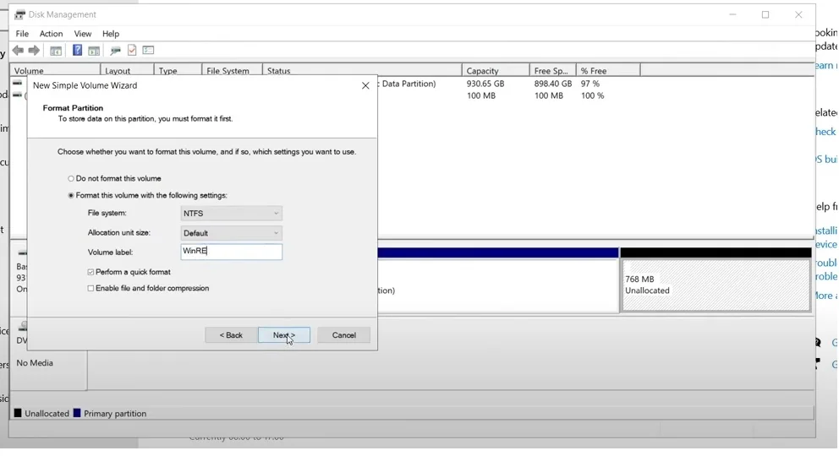Uncheck 'Perform a quick format'
839x456 pixels.
coord(90,272)
